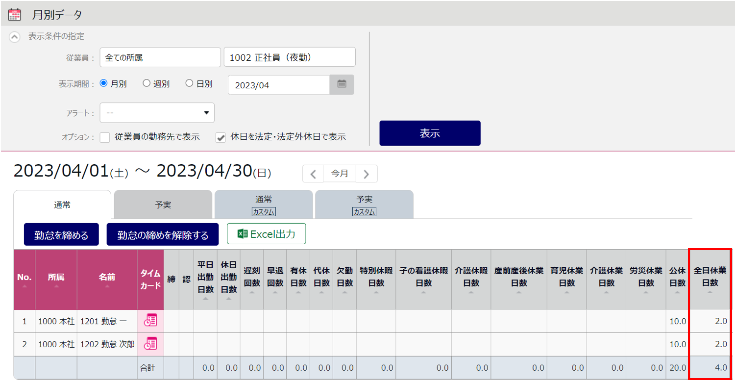Open time card icon for 勤怠 次郎
This screenshot has width=735, height=383.
[150, 344]
